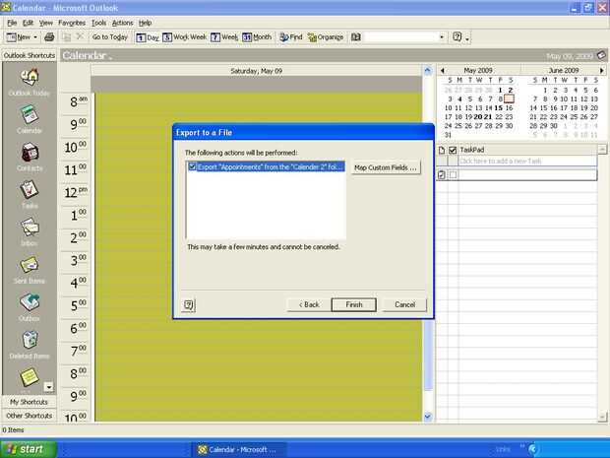Image resolution: width=610 pixels, height=458 pixels.
Task: Open the Actions menu
Action: coord(123,23)
